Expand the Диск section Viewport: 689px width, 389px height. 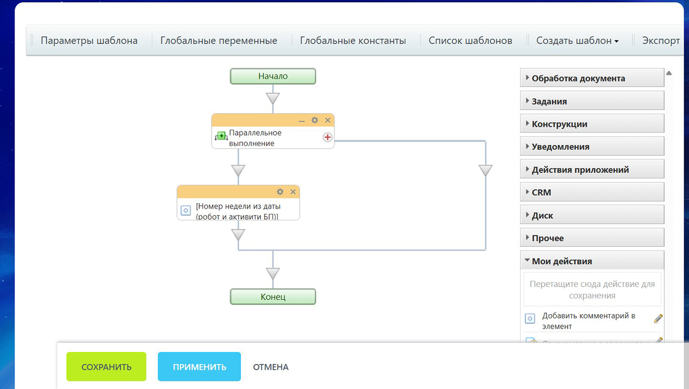tap(592, 216)
